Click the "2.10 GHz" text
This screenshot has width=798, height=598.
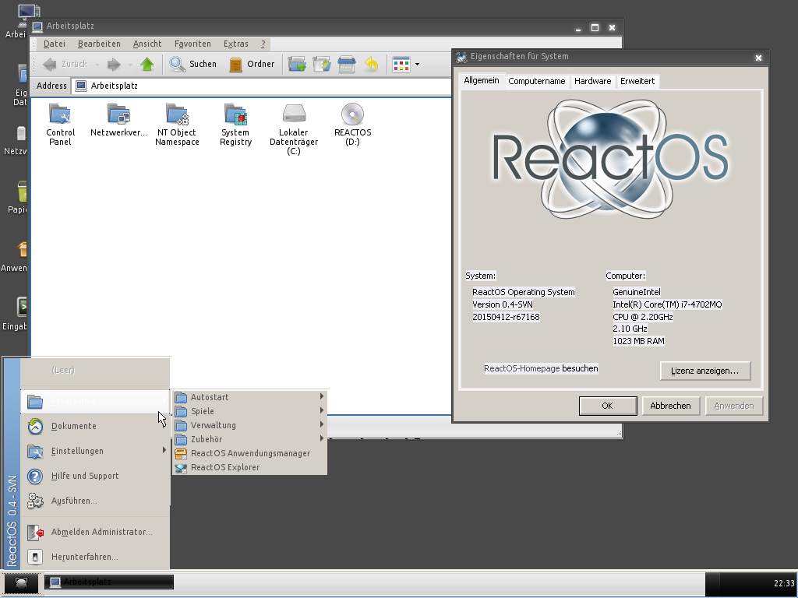tap(630, 329)
